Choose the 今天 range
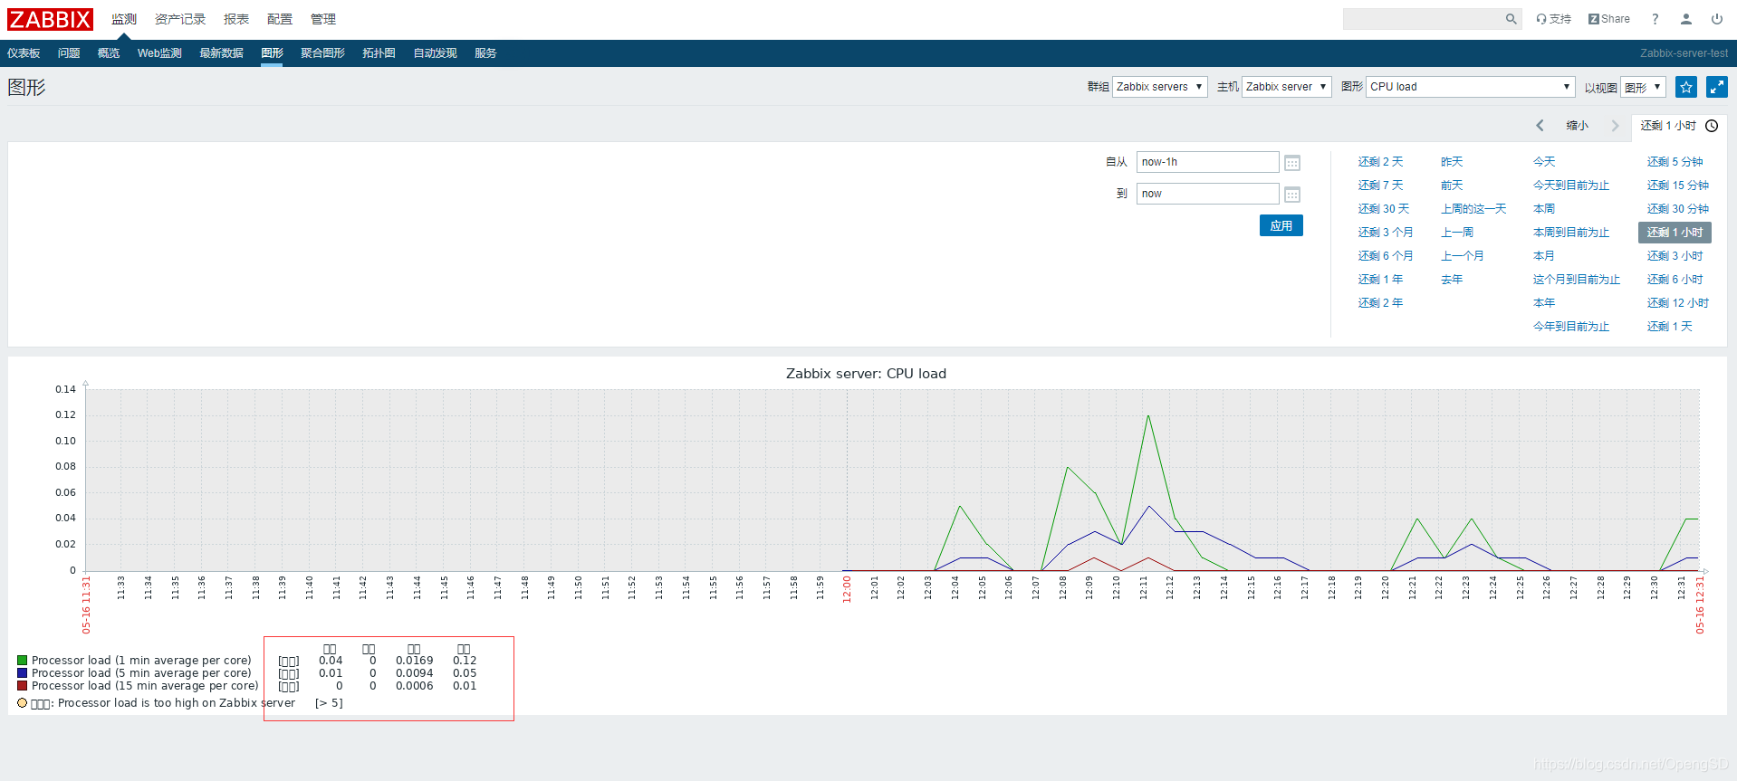 pos(1544,162)
